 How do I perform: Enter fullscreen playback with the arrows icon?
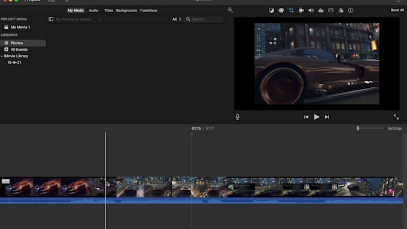coord(396,117)
